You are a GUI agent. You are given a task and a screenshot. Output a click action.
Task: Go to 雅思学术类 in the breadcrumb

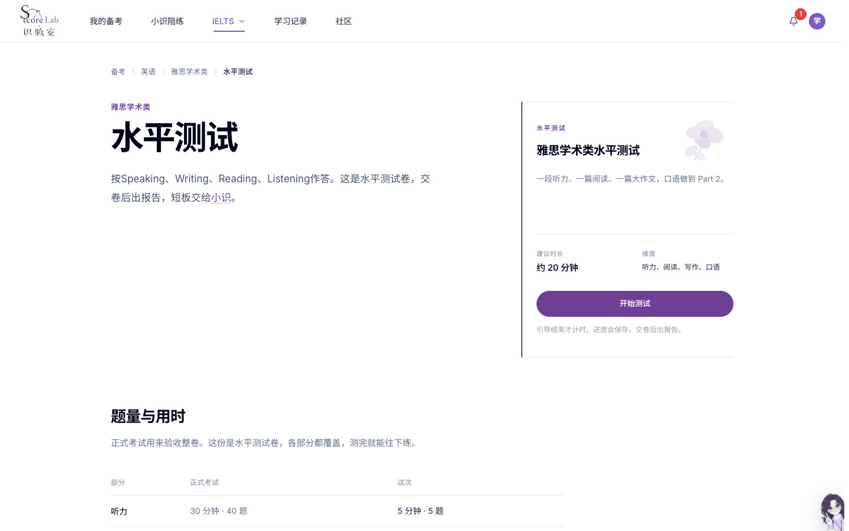(189, 72)
